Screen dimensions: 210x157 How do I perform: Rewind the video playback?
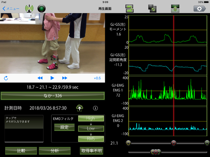[40, 78]
